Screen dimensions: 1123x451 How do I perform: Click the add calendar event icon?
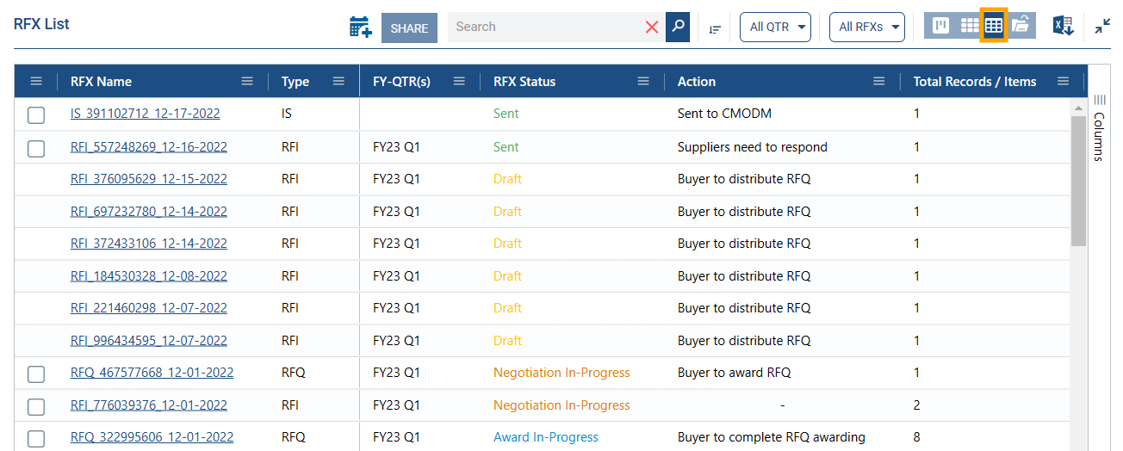click(360, 27)
